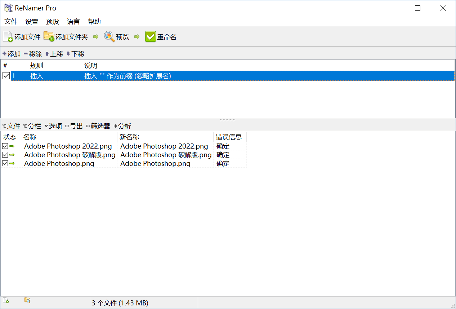Uncheck the rule 1 插入 checkbox
The width and height of the screenshot is (456, 309).
(x=6, y=76)
